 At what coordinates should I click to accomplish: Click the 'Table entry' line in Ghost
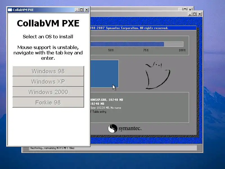tap(98, 112)
